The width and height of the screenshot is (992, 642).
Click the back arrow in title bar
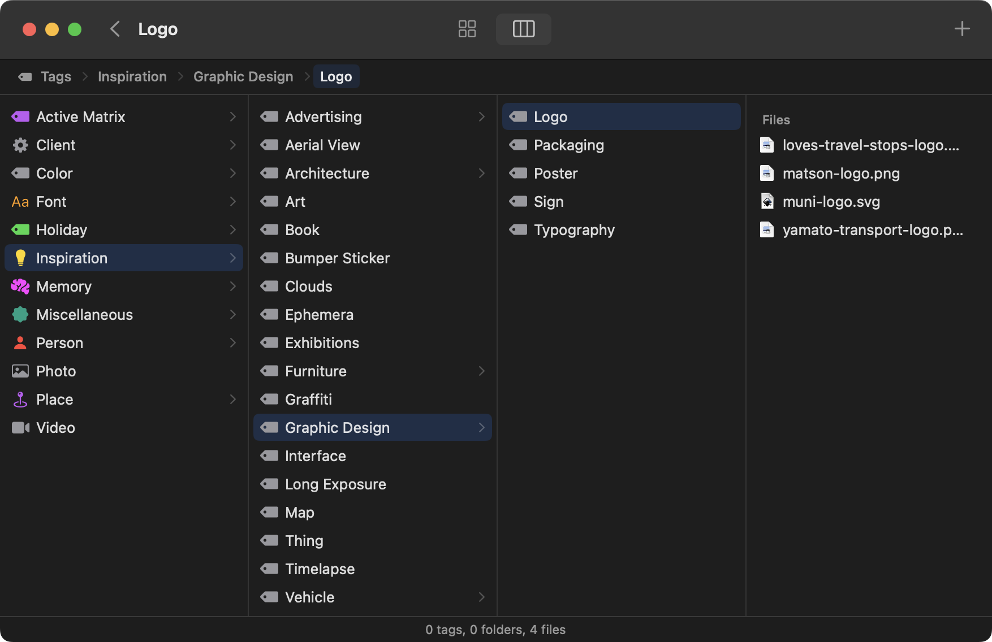click(x=115, y=29)
